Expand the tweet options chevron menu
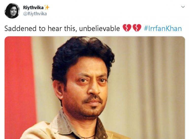The image size is (189, 139). point(183,7)
